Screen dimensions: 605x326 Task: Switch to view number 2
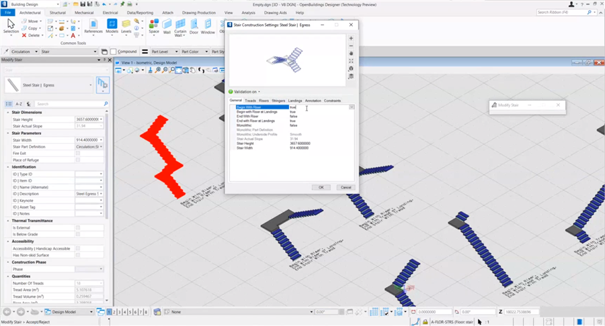[114, 312]
